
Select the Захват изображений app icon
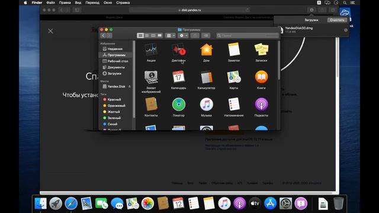pos(151,77)
